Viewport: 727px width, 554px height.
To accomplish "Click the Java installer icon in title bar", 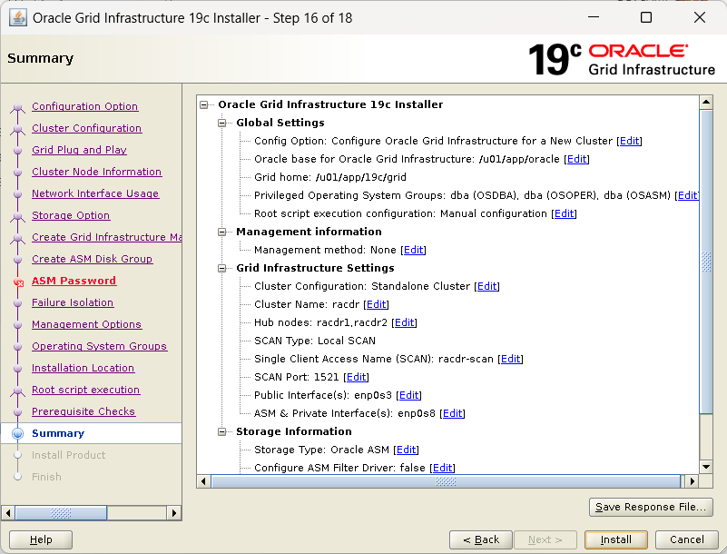I will pyautogui.click(x=18, y=18).
